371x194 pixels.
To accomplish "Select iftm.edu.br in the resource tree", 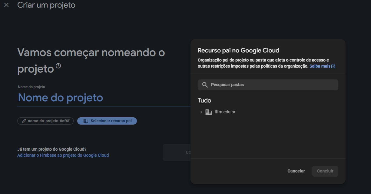I will (225, 112).
